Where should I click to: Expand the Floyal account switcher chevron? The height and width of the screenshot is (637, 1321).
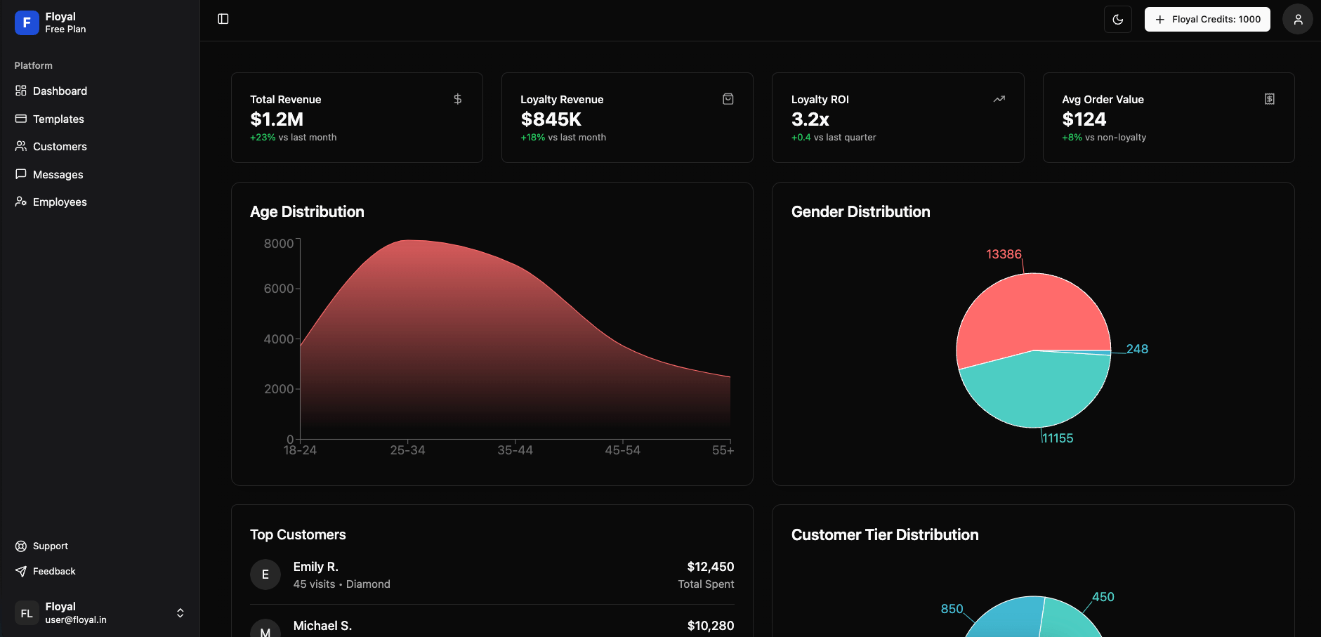click(180, 612)
